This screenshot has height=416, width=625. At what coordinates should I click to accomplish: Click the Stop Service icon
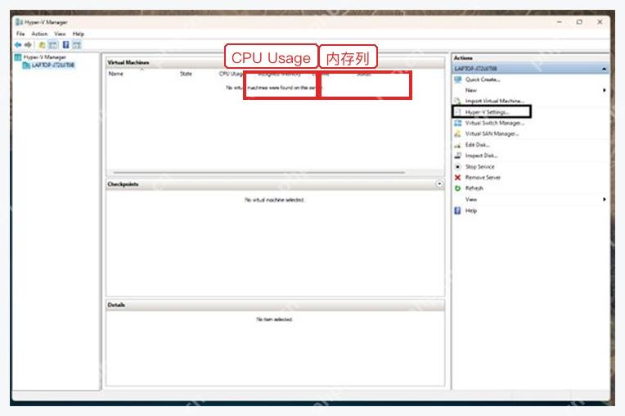457,167
